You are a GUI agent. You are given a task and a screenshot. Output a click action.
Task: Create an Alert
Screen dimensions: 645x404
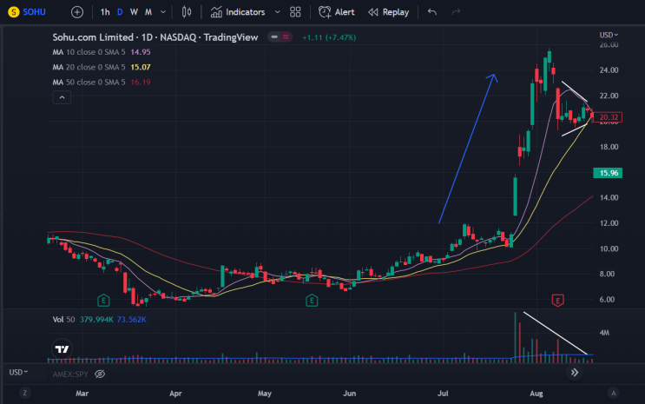click(337, 12)
